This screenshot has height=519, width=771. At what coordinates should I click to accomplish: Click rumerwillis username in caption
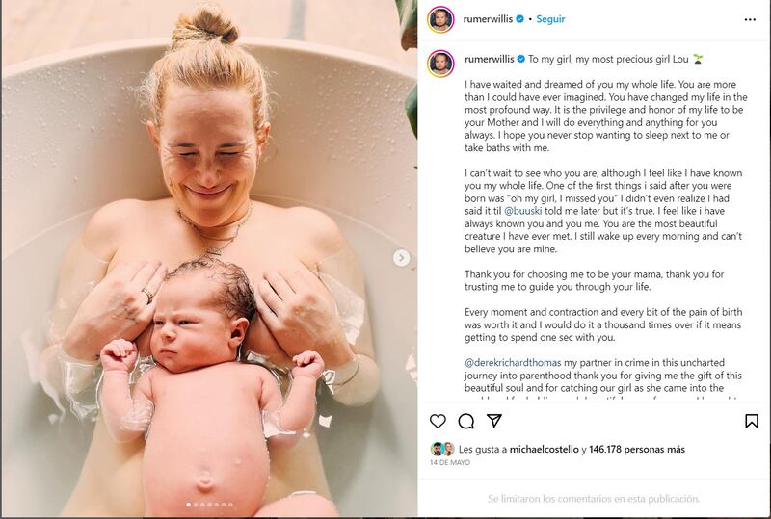[490, 59]
